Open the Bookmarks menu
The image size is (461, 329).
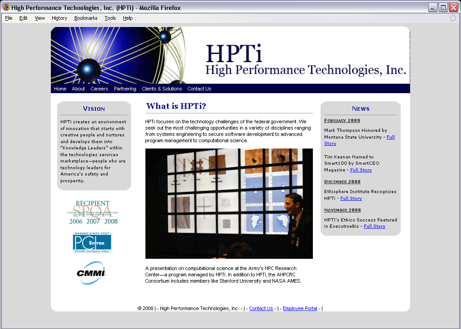tap(86, 18)
